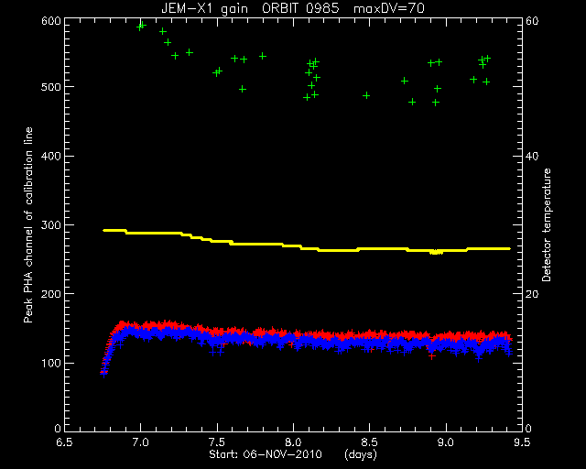Click the ORBIT 0985 text in title
Screen dimensions: 586x469
pyautogui.click(x=300, y=8)
